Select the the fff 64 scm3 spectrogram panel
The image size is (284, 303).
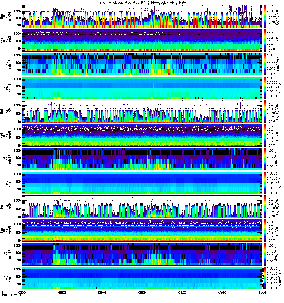[x=142, y=230]
